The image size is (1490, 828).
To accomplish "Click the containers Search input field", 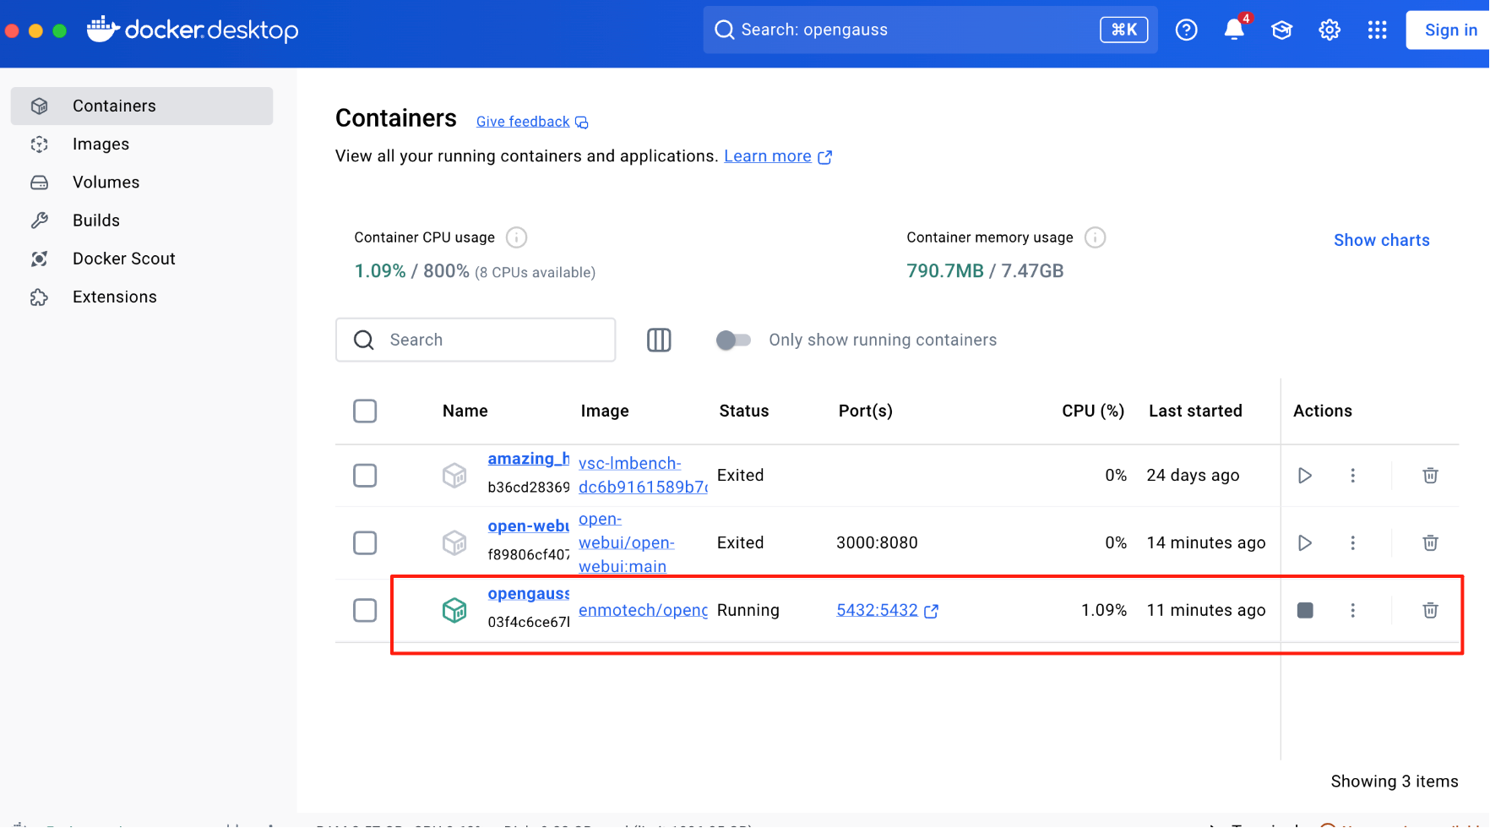I will click(490, 340).
